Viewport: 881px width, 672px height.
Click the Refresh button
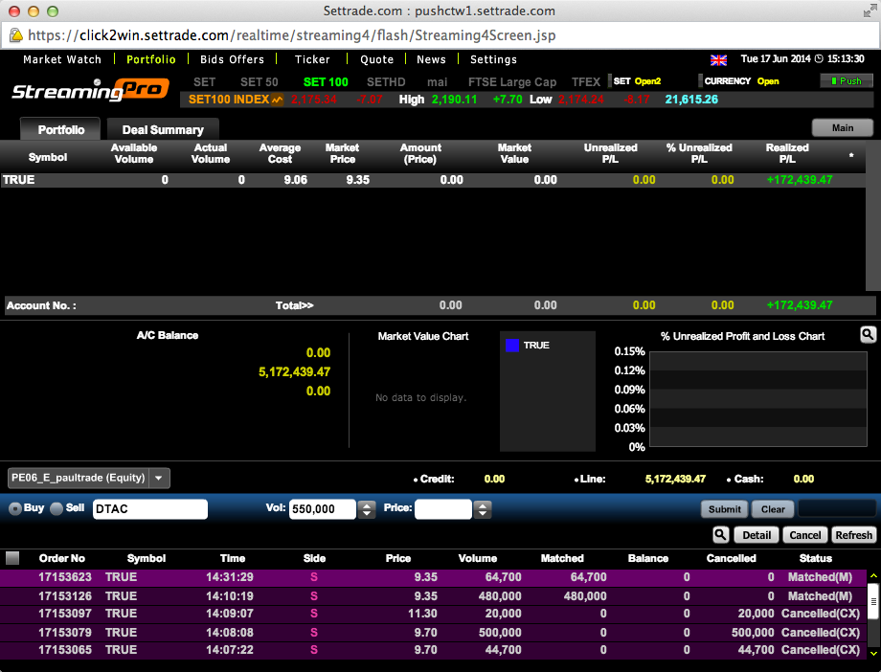853,535
